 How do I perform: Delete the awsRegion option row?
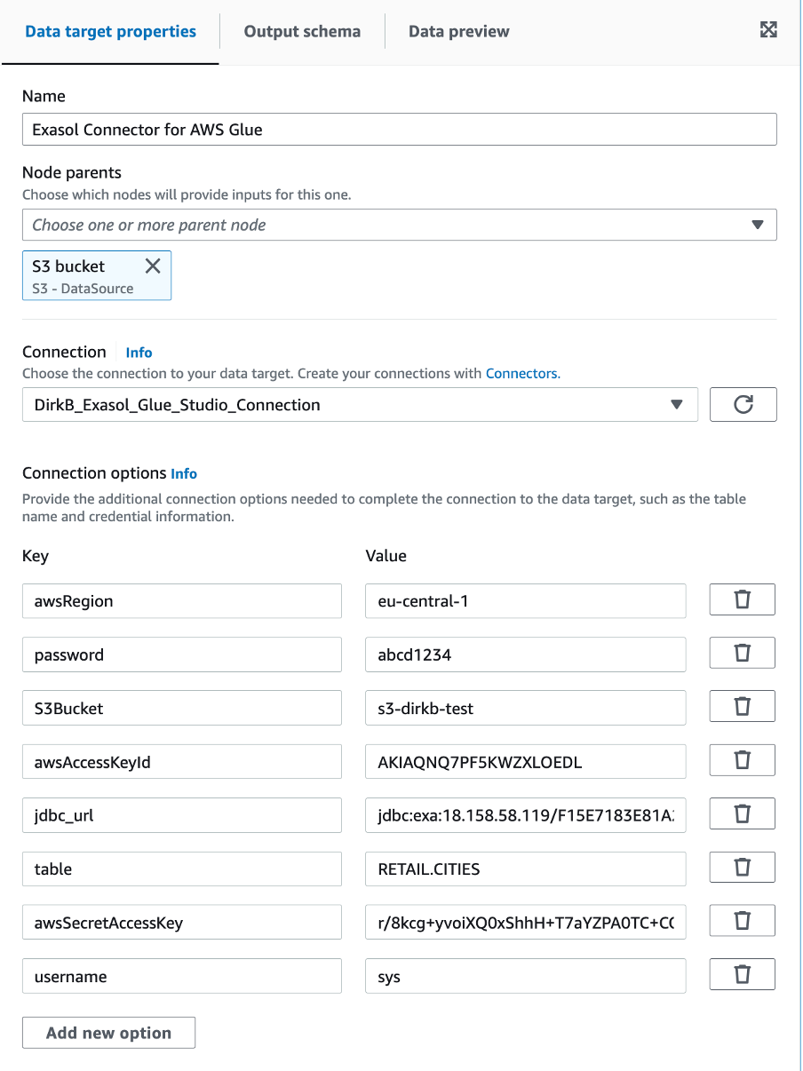[x=743, y=600]
